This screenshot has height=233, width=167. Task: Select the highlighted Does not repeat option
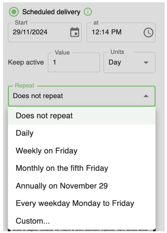tap(44, 116)
